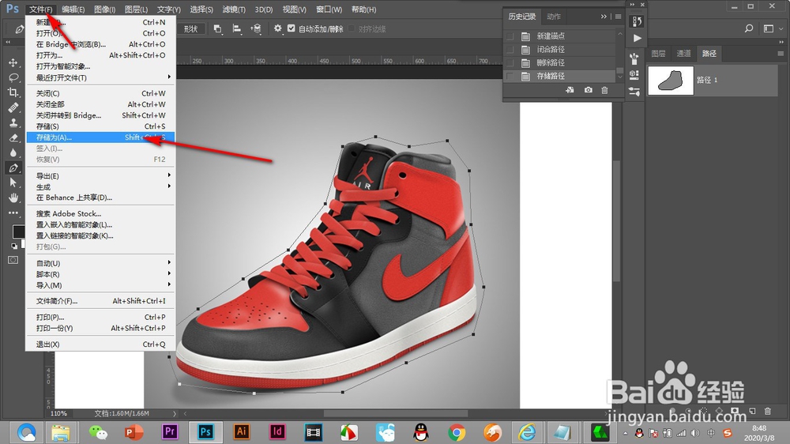The height and width of the screenshot is (444, 790).
Task: Select the Path Selection arrow tool
Action: (x=13, y=182)
